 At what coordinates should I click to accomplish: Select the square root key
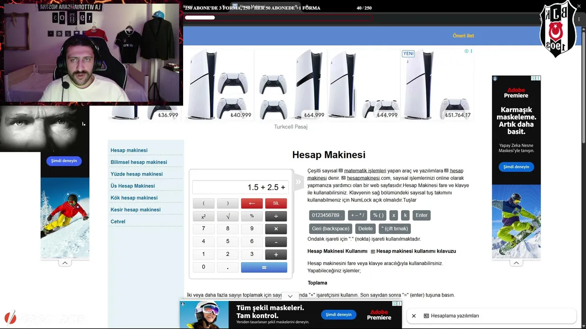click(x=228, y=216)
